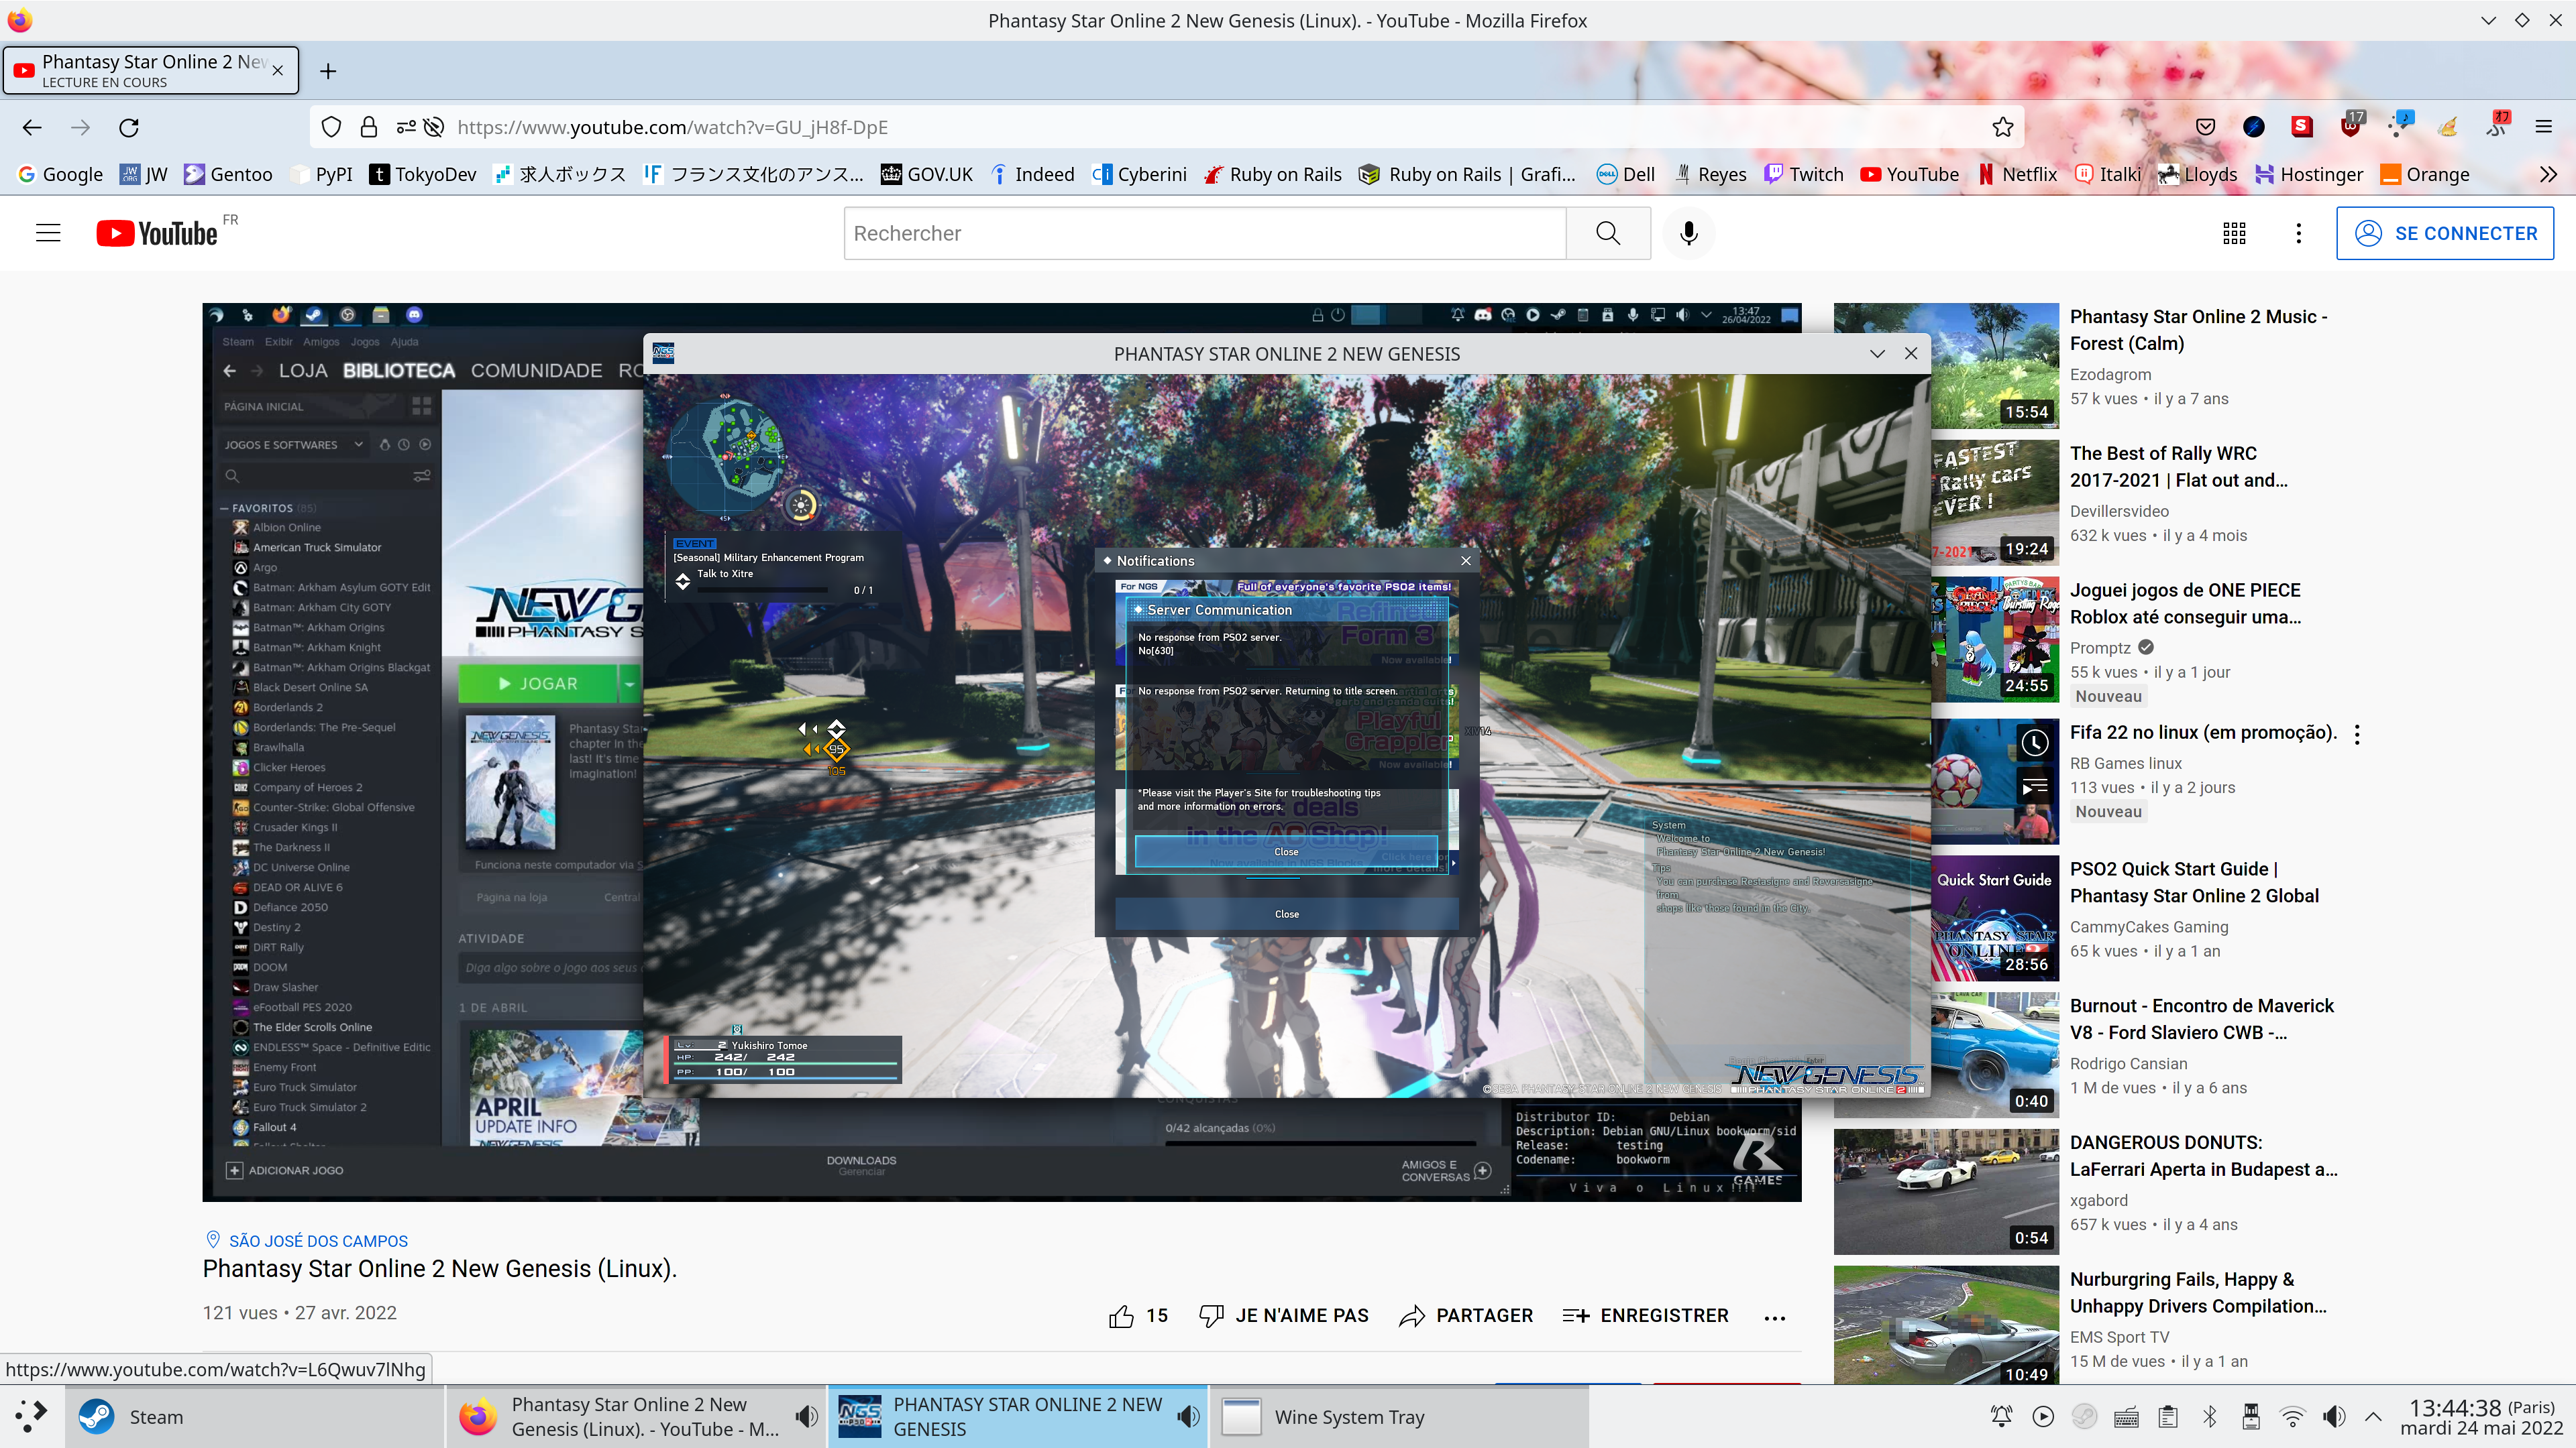Like the video with the thumbs-up showing 15

click(x=1138, y=1316)
